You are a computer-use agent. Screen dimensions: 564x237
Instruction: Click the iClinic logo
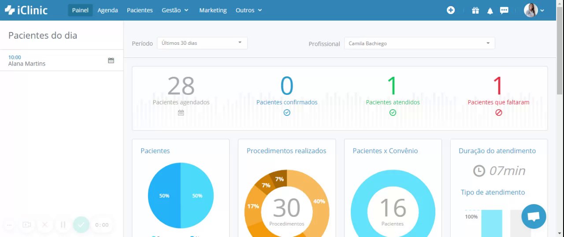(26, 10)
